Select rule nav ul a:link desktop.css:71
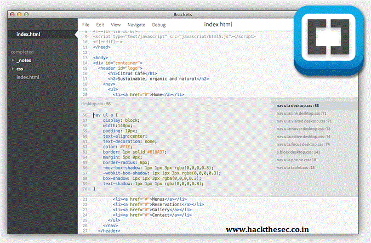 [301, 114]
